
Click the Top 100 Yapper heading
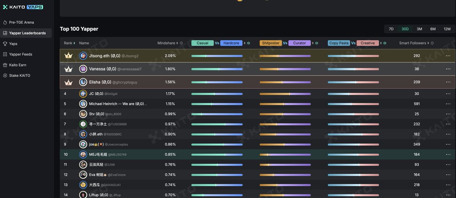tap(79, 29)
